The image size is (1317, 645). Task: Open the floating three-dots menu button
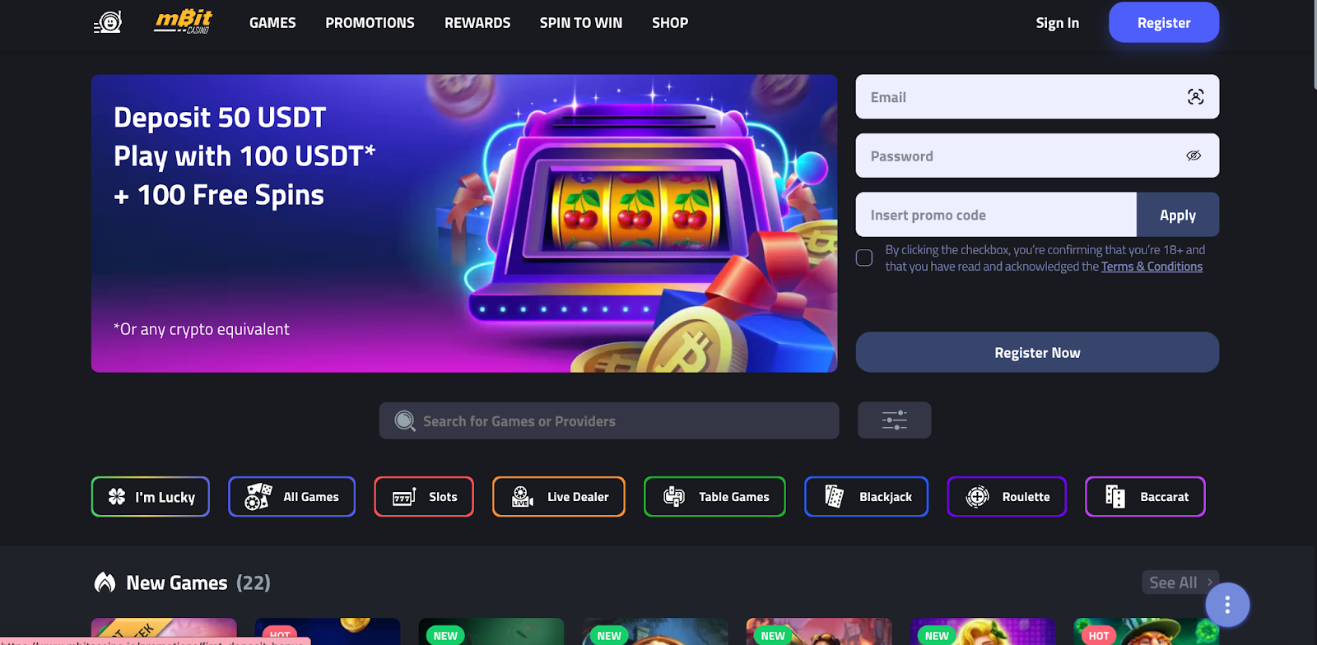pyautogui.click(x=1227, y=605)
